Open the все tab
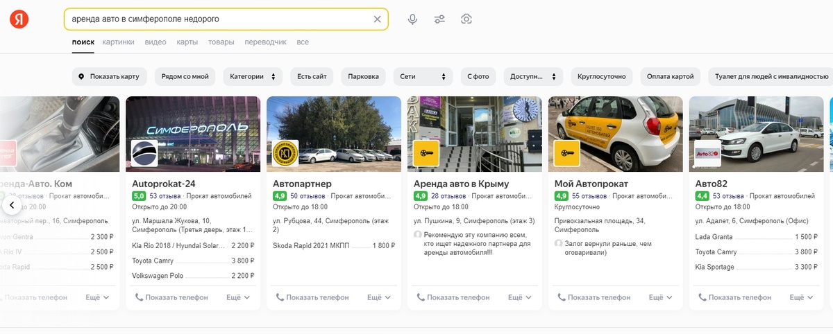The height and width of the screenshot is (334, 833). (x=303, y=42)
